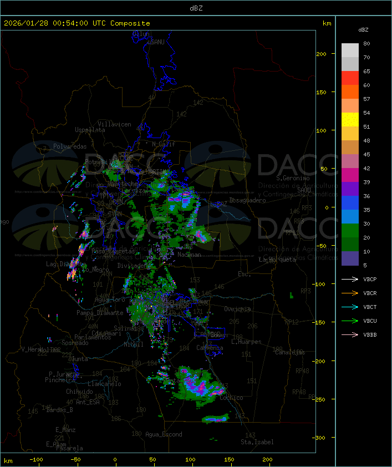Click the Uspallata label on the map
This screenshot has width=392, height=467.
90,130
